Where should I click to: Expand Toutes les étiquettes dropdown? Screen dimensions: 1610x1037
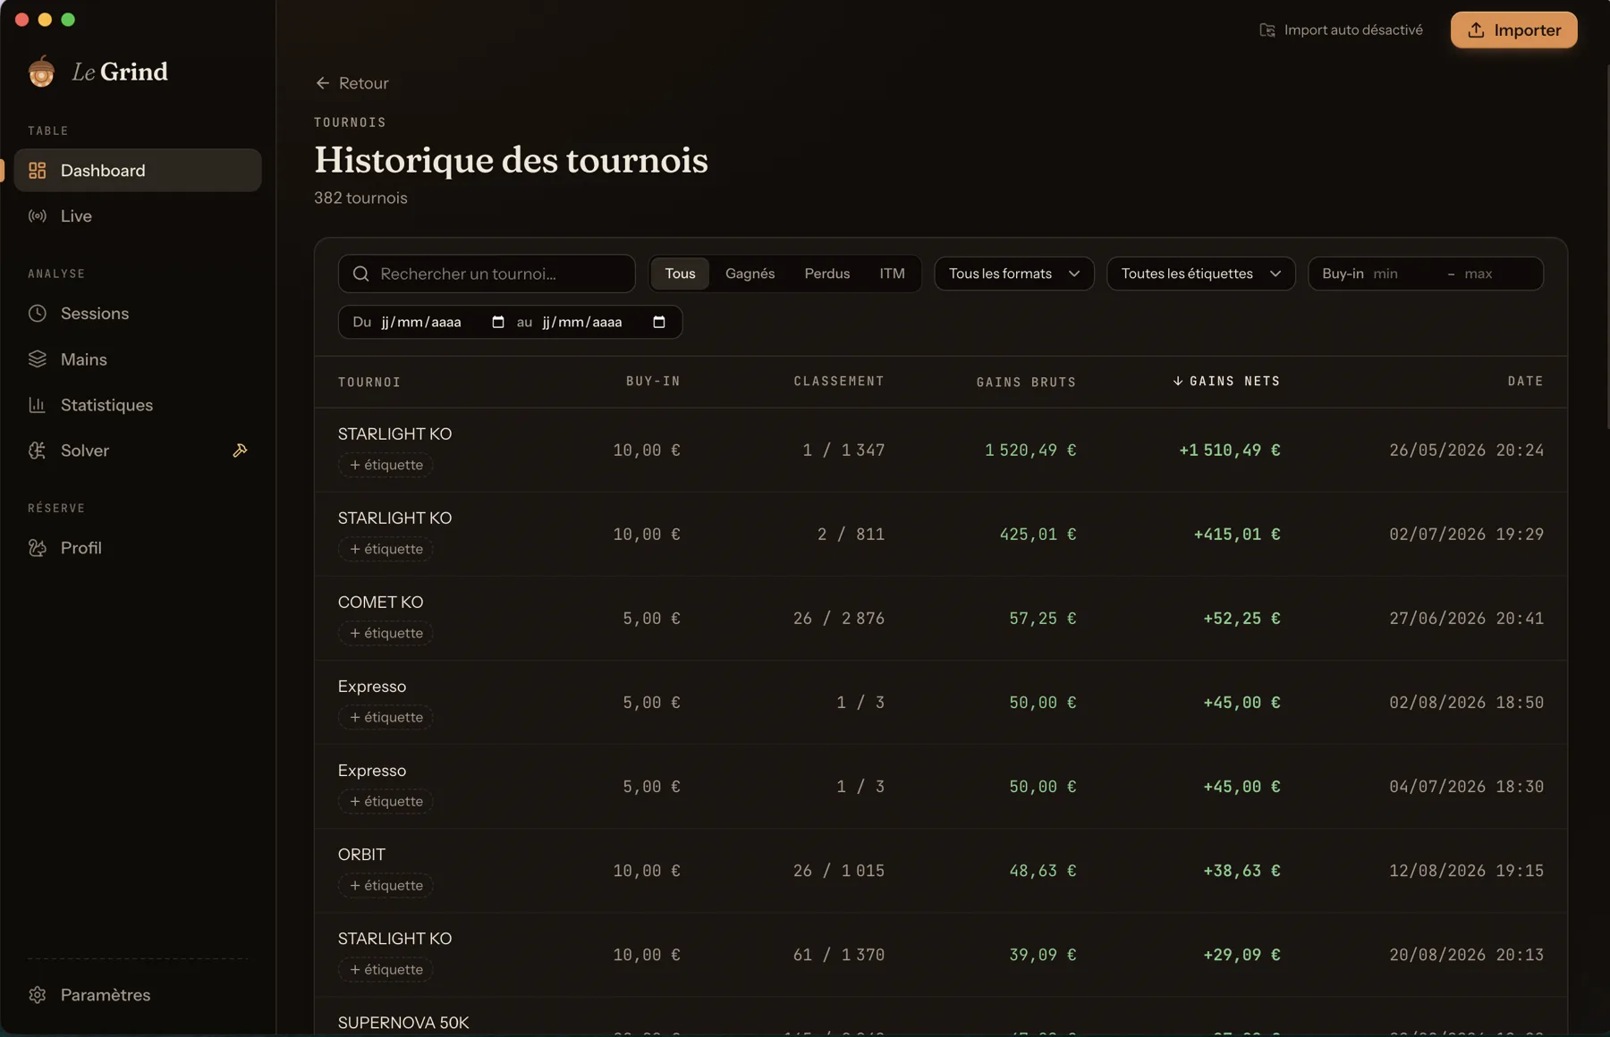coord(1201,274)
